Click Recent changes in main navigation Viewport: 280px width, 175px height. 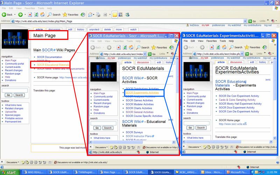click(14, 70)
